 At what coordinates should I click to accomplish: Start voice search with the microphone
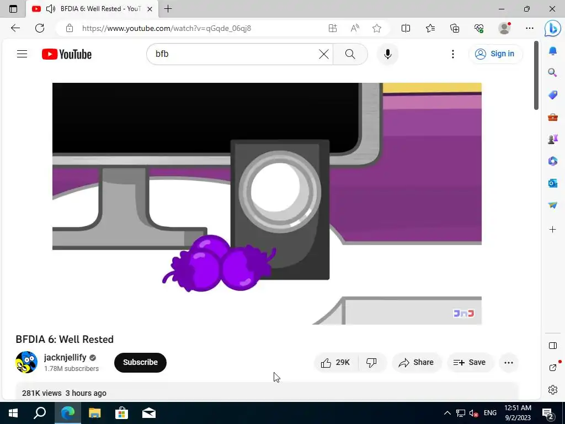tap(388, 54)
